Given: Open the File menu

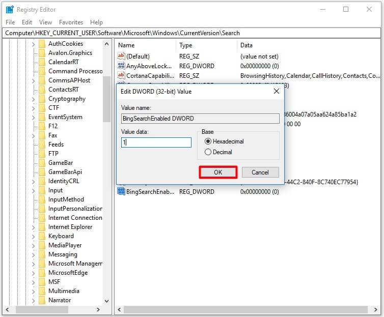Looking at the screenshot, I should [x=10, y=22].
